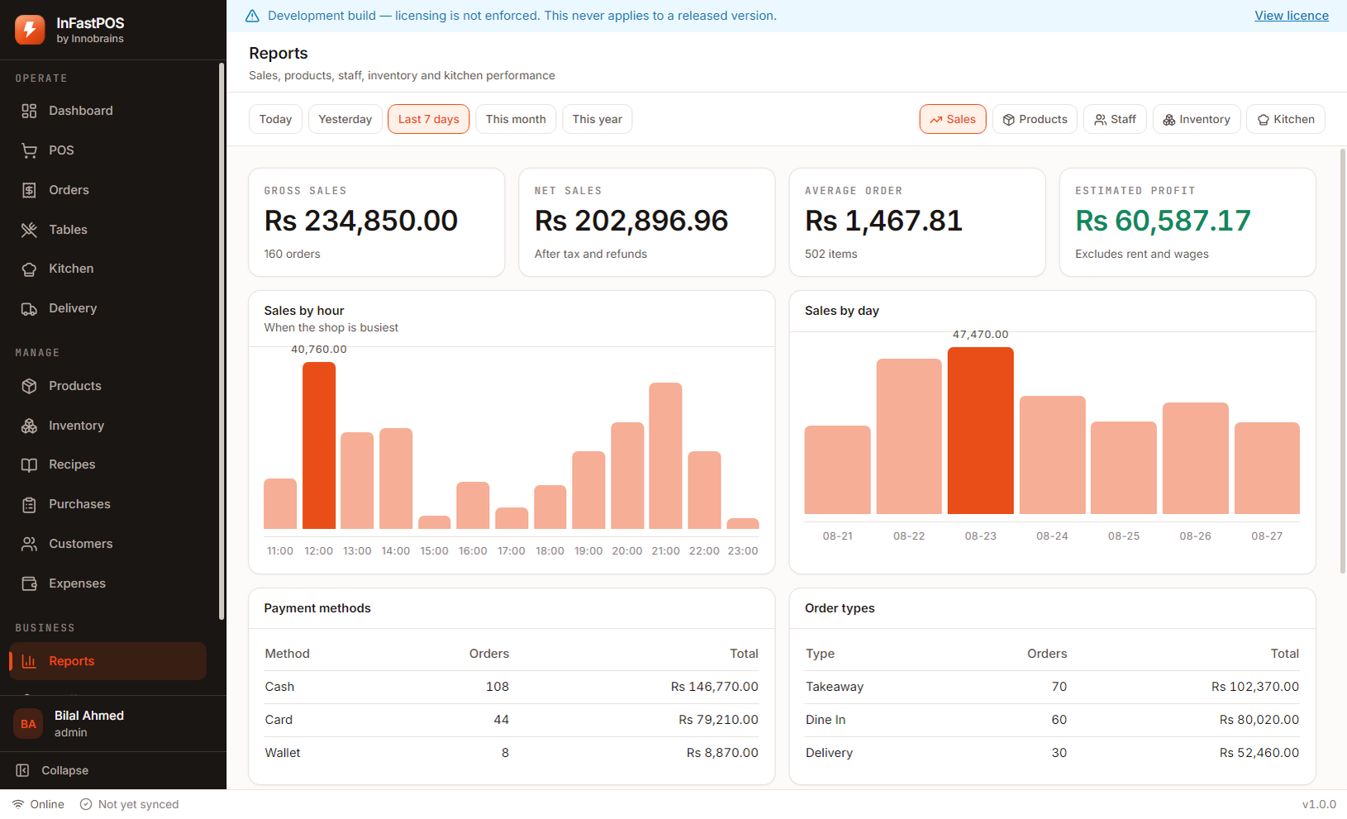Select the This year range

click(x=597, y=119)
